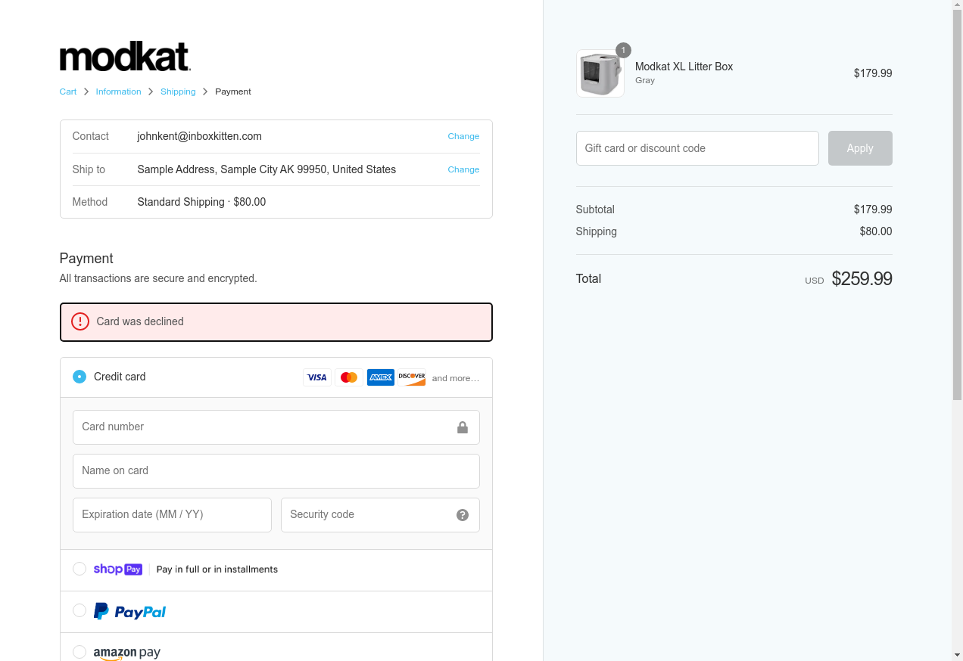Change the contact email

coord(463,136)
